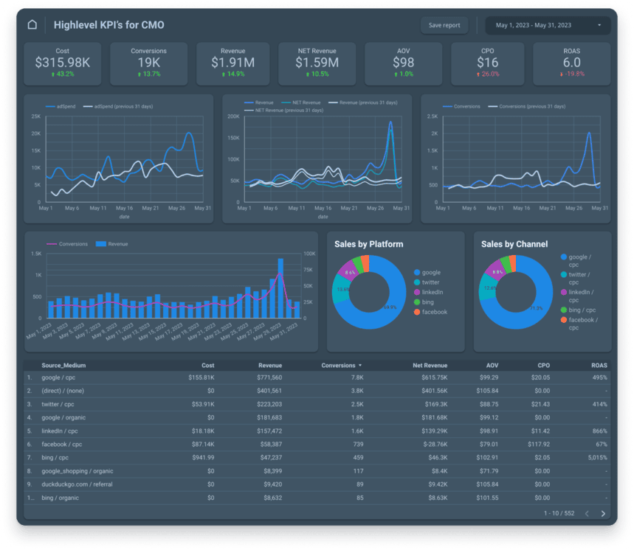Click the Save report button
Screen dimensions: 634x550
[x=444, y=24]
